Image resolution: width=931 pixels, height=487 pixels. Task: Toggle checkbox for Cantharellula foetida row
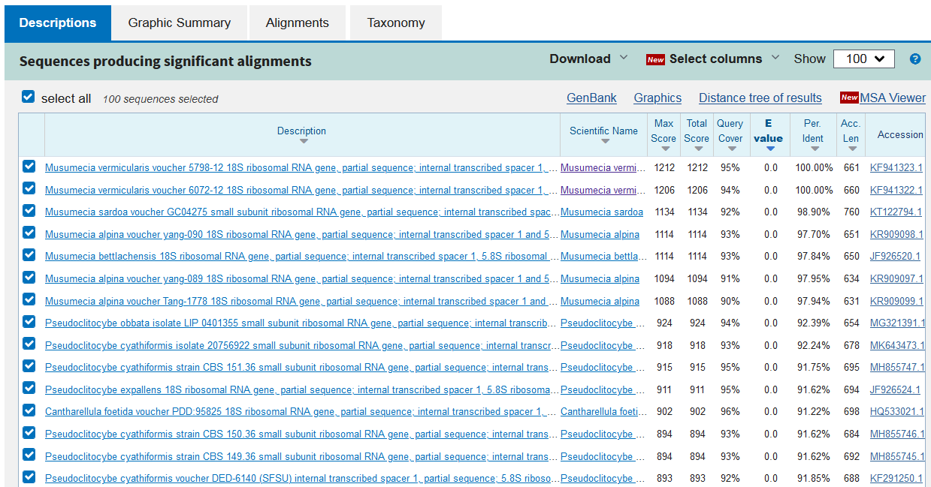pyautogui.click(x=29, y=410)
